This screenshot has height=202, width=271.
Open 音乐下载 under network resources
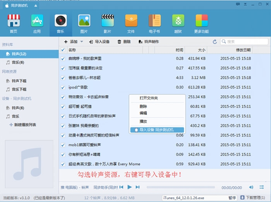29,89
